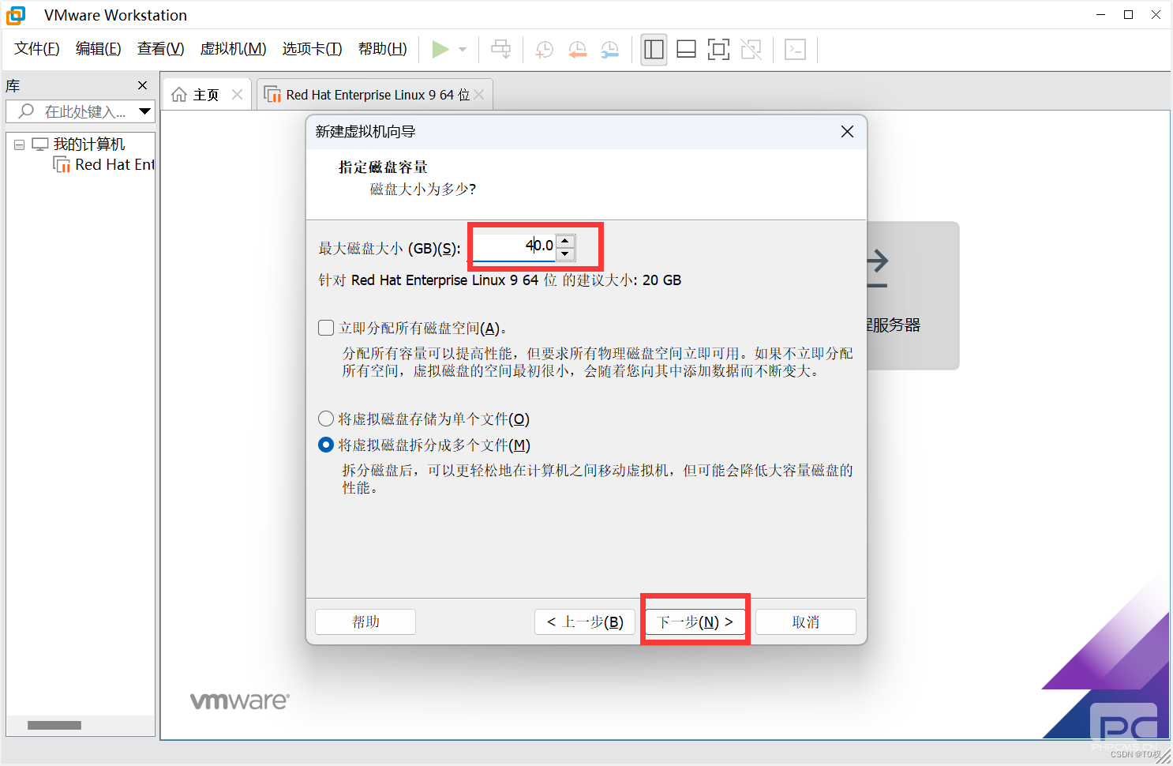This screenshot has width=1173, height=766.
Task: Open the 编辑(E) menu
Action: 99,49
